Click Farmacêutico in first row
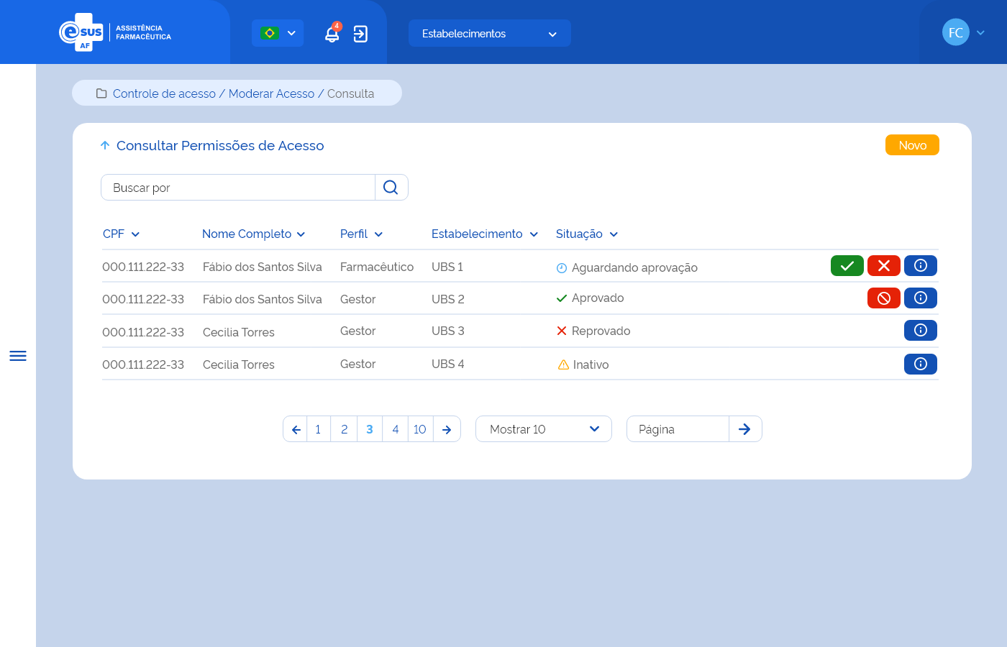This screenshot has height=647, width=1007. 377,267
